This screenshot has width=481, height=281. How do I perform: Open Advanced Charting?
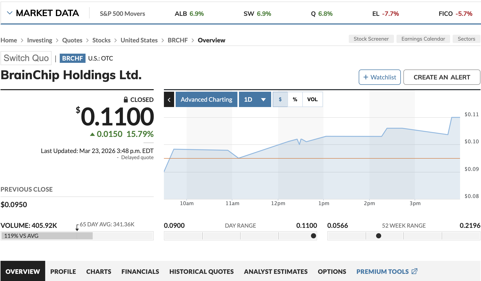(206, 99)
